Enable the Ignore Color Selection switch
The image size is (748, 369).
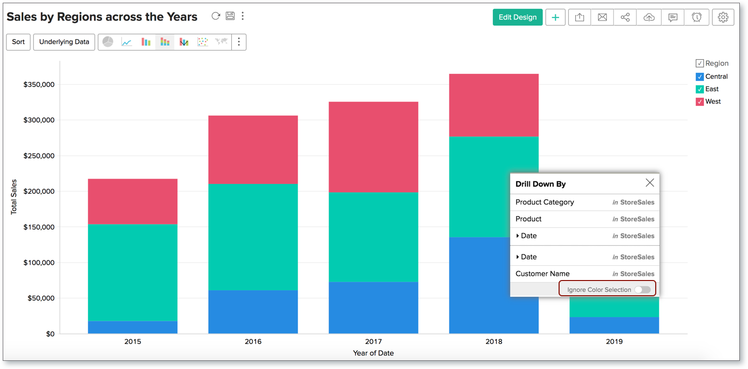click(x=643, y=290)
